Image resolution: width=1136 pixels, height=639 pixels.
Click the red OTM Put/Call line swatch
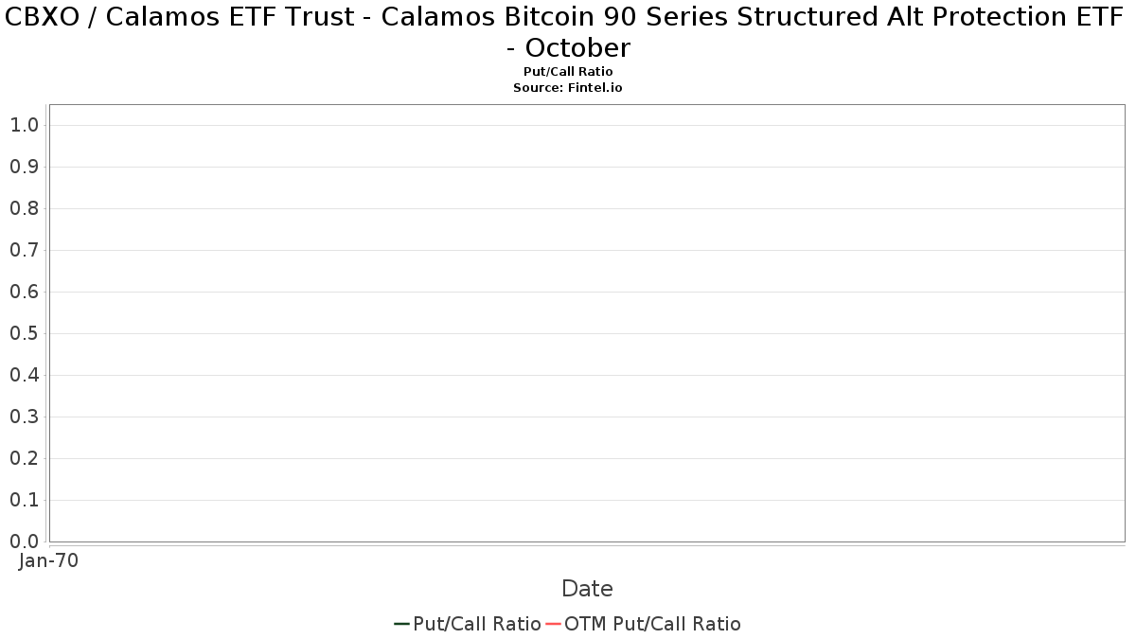(553, 624)
